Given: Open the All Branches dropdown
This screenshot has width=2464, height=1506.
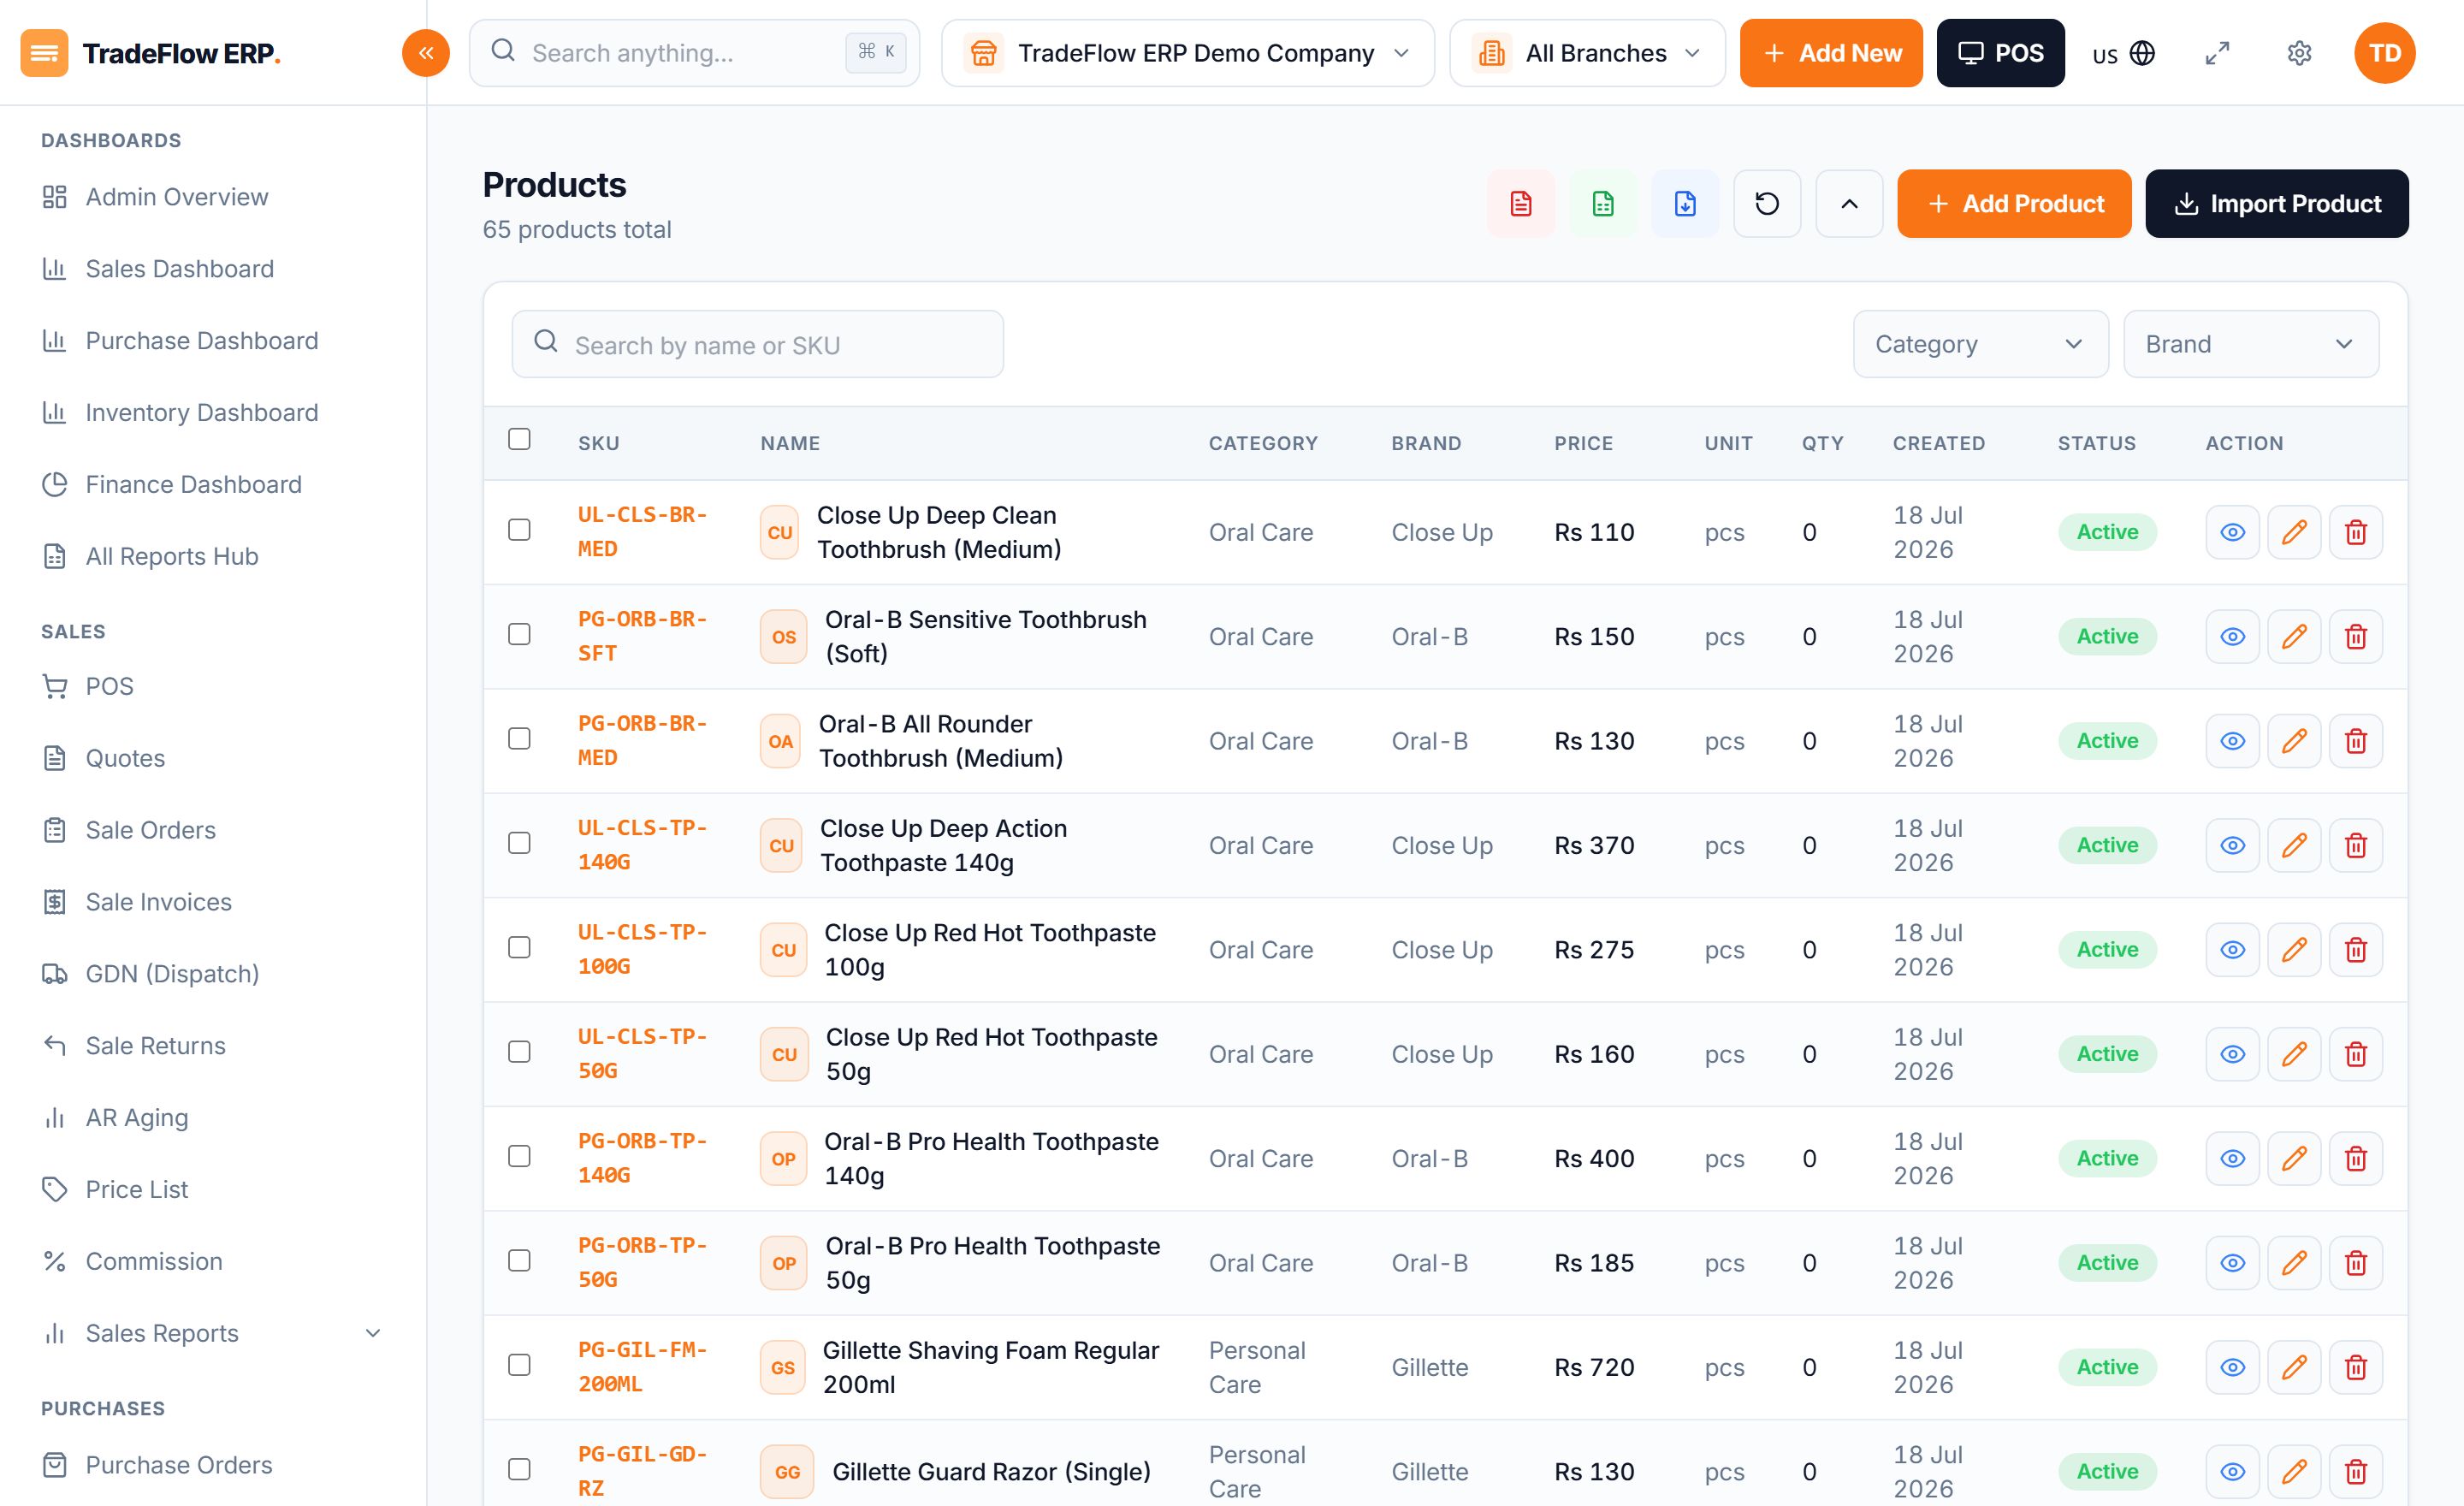Looking at the screenshot, I should click(1587, 53).
